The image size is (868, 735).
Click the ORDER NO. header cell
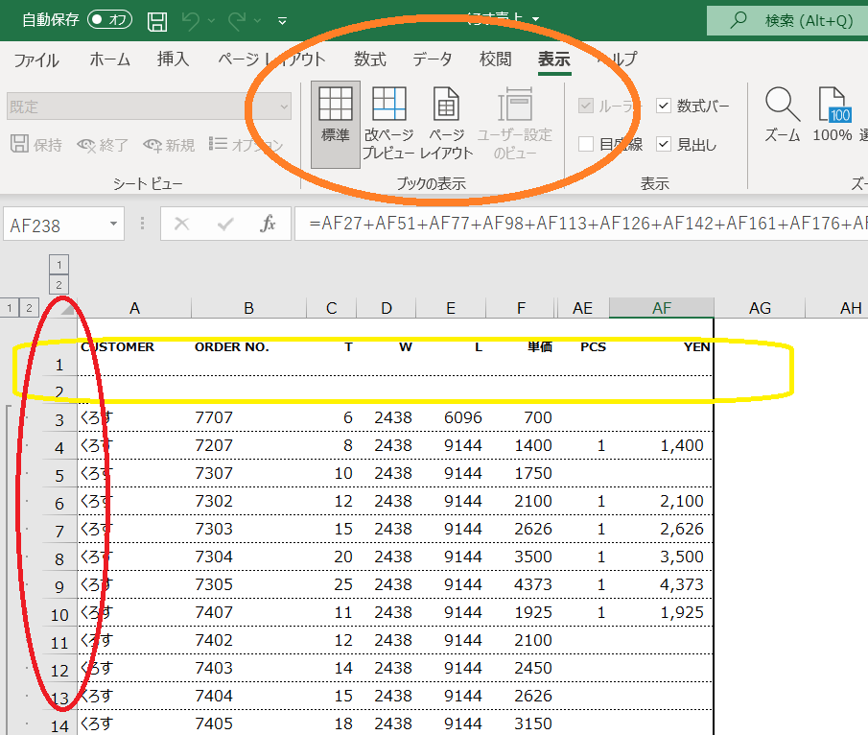click(x=248, y=348)
